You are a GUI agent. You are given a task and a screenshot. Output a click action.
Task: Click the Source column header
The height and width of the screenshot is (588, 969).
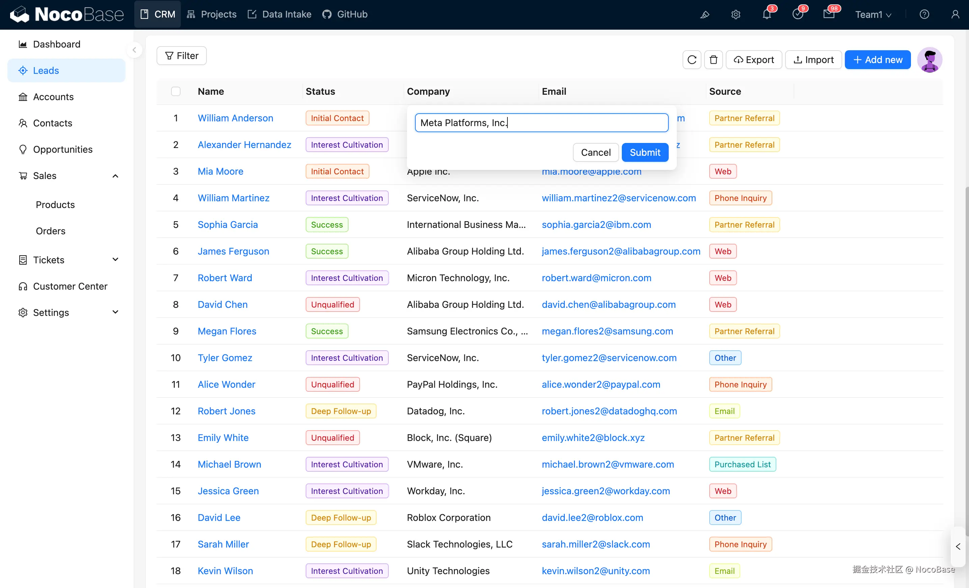(725, 91)
